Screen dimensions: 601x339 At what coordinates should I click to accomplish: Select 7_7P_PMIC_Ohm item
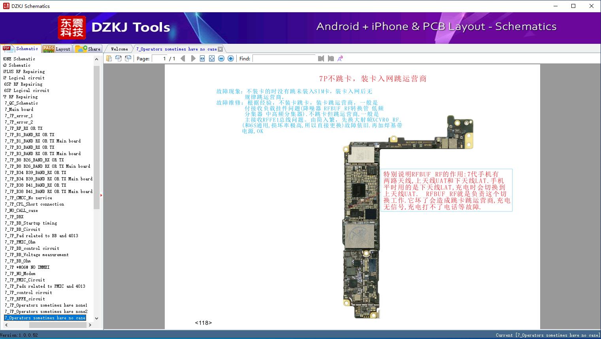tap(20, 242)
